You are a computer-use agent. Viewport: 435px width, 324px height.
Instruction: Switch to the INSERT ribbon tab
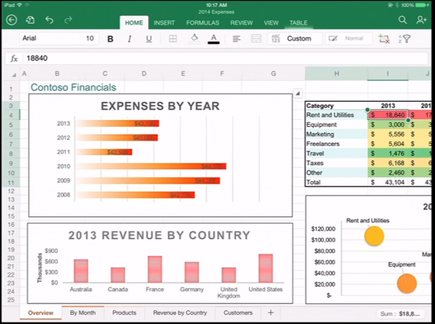point(164,23)
